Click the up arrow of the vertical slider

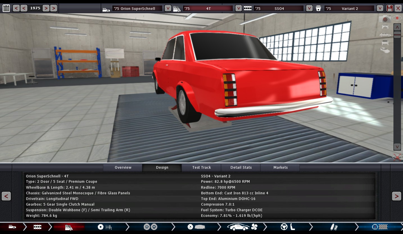tap(397, 27)
